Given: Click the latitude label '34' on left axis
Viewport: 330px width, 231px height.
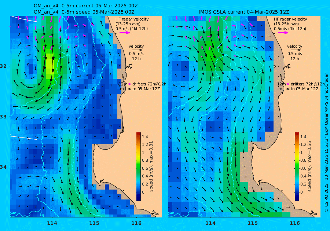Looking at the screenshot, I should point(3,167).
